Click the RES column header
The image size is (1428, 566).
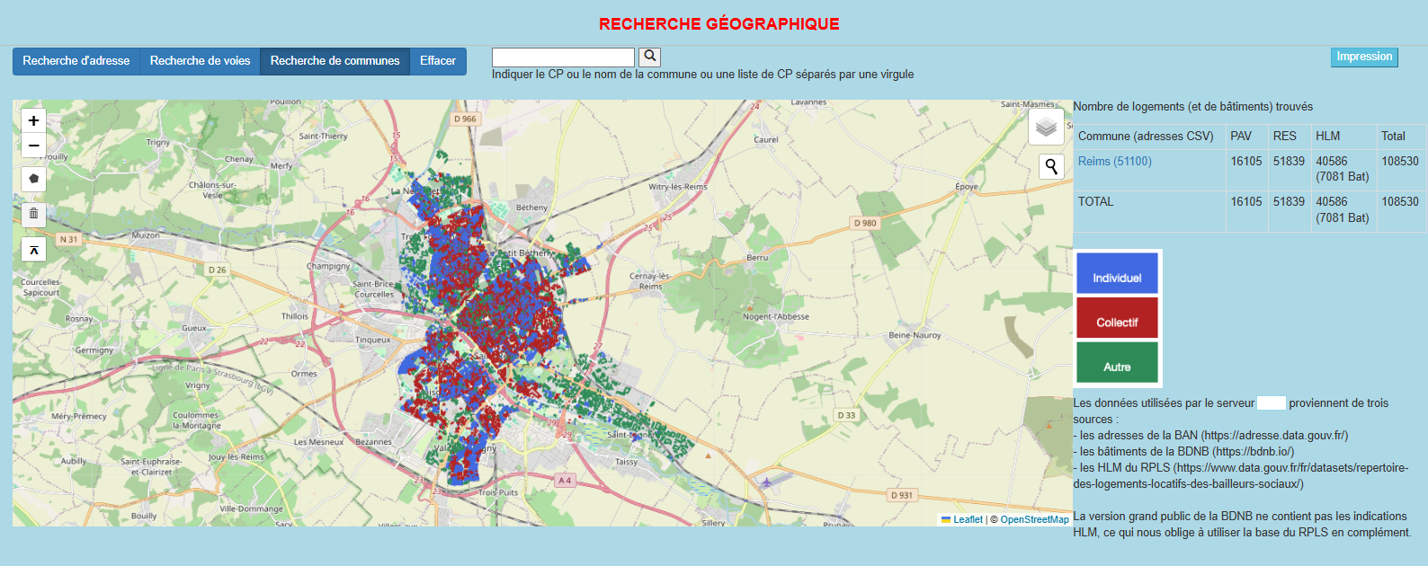pos(1285,137)
